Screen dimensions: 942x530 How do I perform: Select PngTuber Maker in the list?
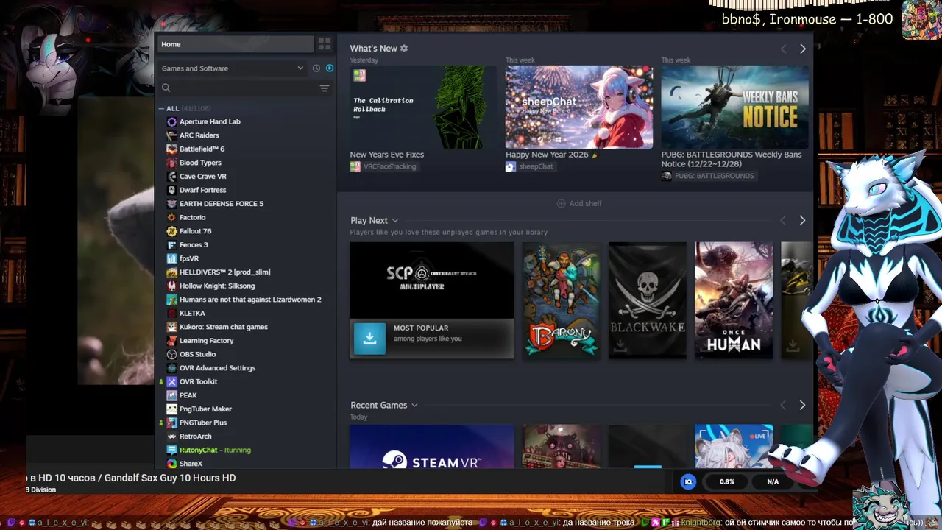tap(205, 409)
